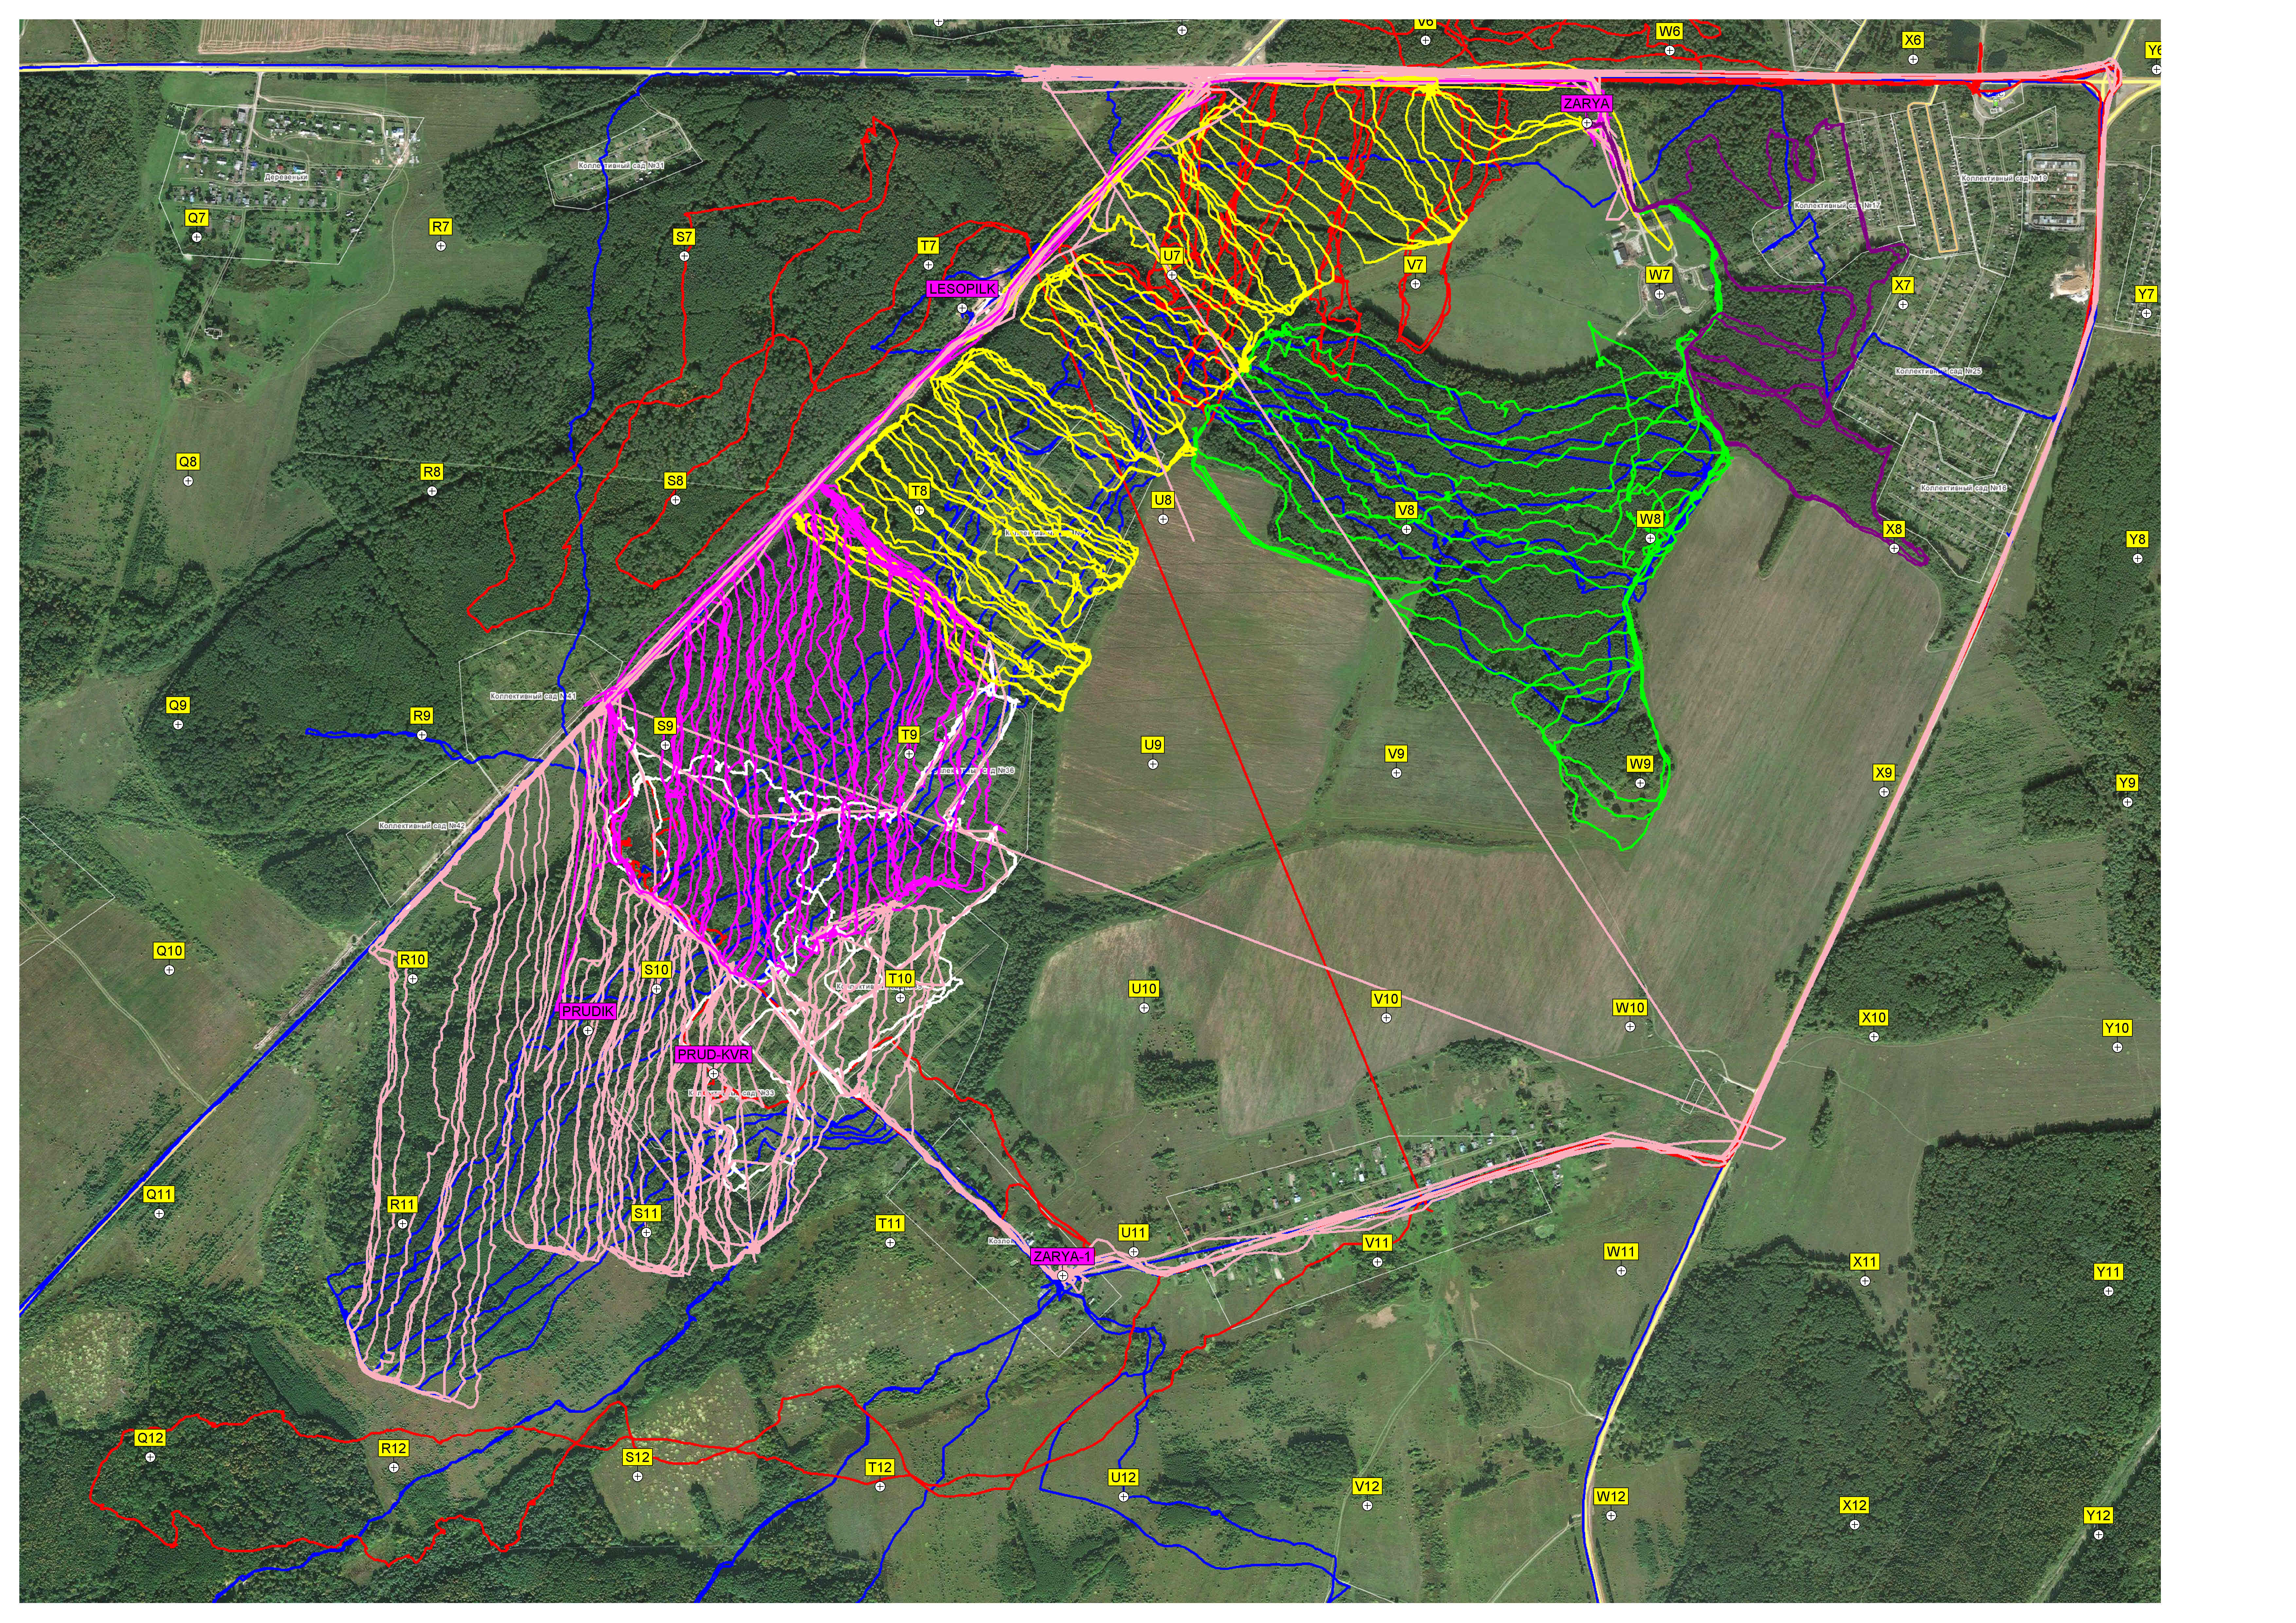Click the waypoint marker under R8
Screen dimensions: 2296x1623
(x=432, y=491)
